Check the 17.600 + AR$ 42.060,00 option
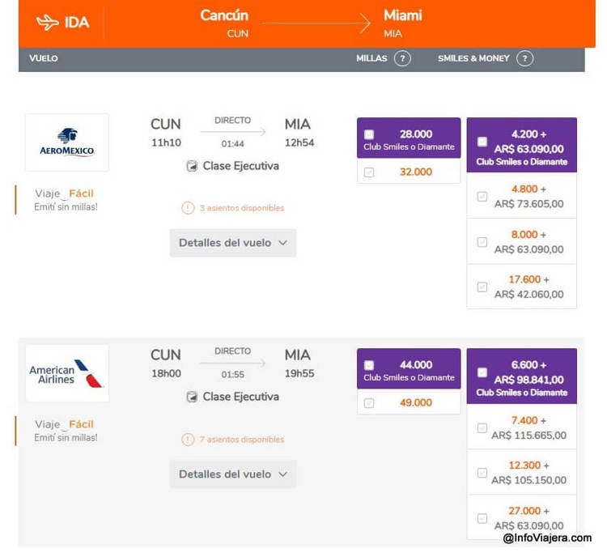 click(482, 287)
